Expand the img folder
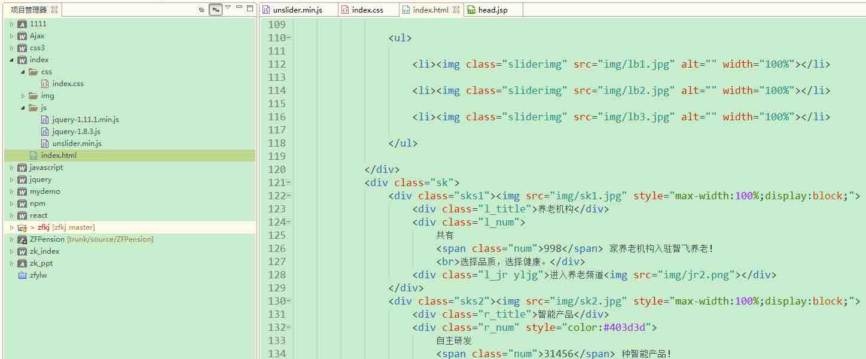 click(x=23, y=96)
